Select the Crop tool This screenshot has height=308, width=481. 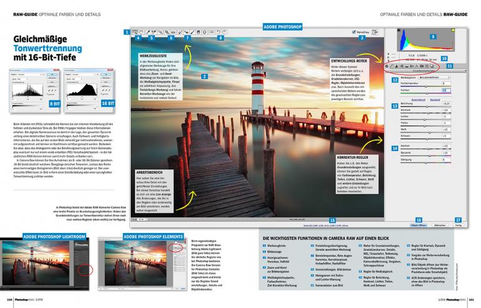(167, 32)
